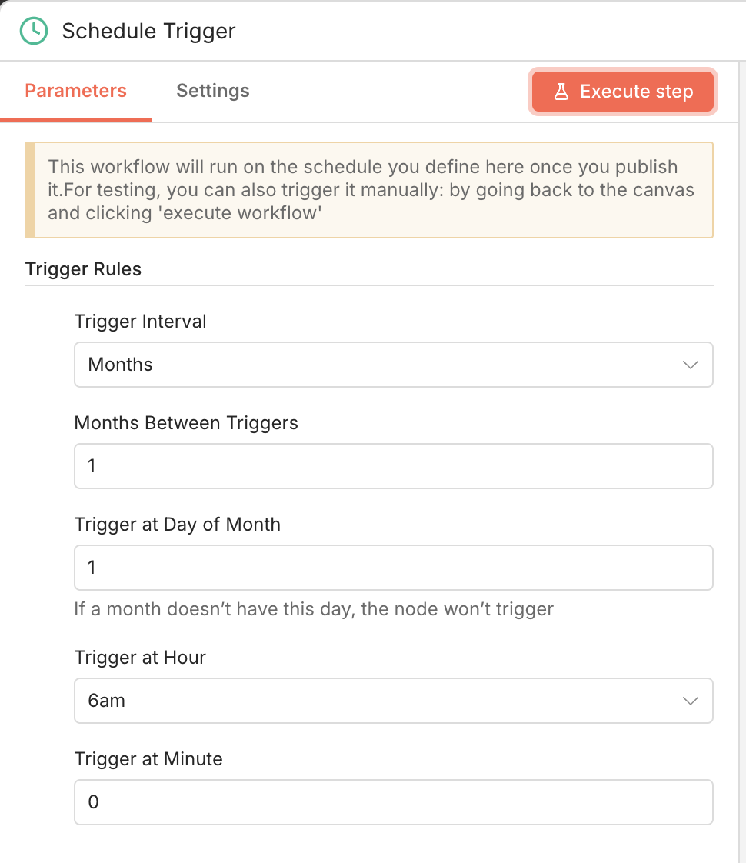Click the flask icon on Execute step
The image size is (746, 863).
point(561,92)
